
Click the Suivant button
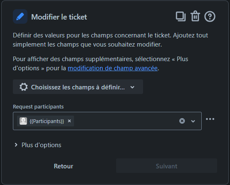coord(166,165)
